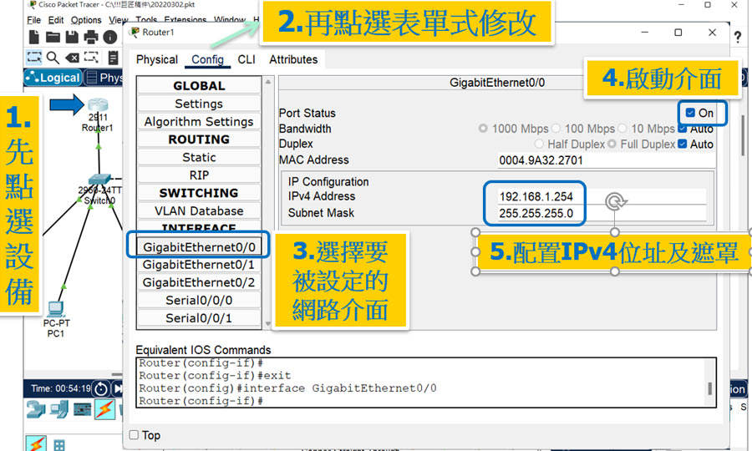Click the MAC Address field
Image resolution: width=752 pixels, height=451 pixels.
pyautogui.click(x=605, y=160)
